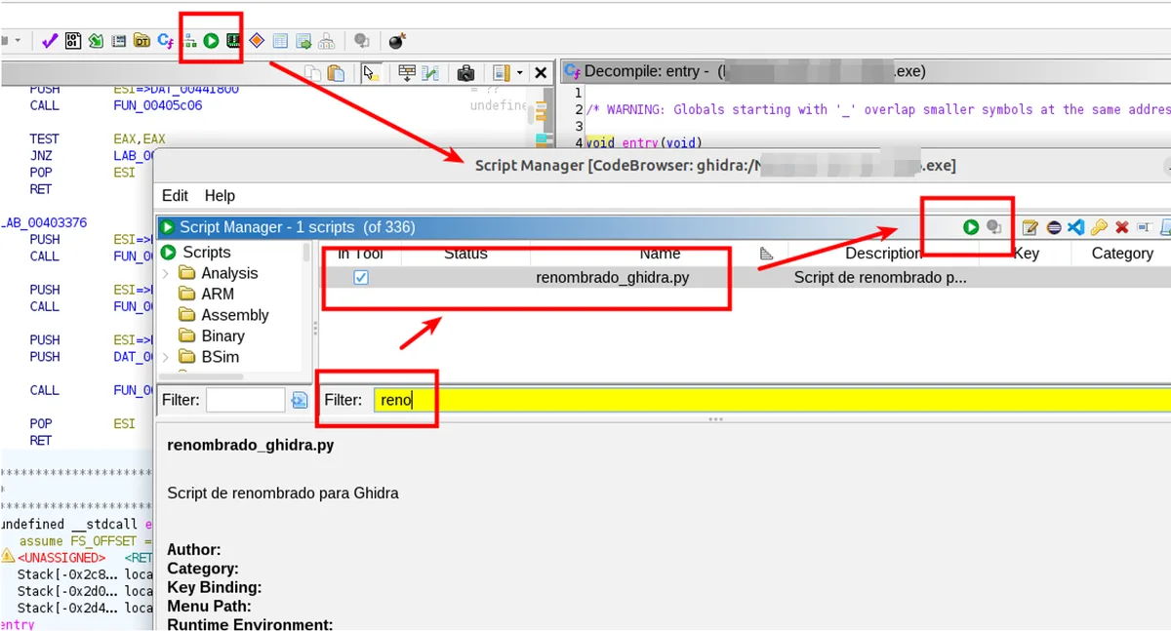Click Script description cell for renombrado_ghidra.py
1171x631 pixels.
tap(880, 278)
